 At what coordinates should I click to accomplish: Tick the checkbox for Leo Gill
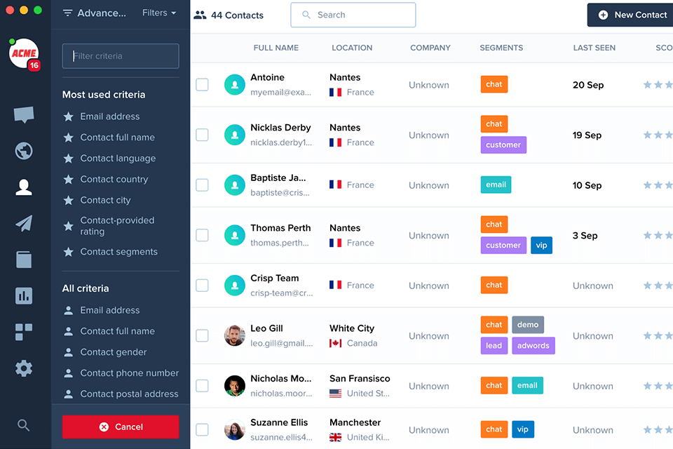click(x=202, y=335)
